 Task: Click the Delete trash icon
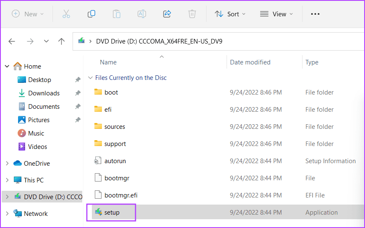(x=192, y=14)
